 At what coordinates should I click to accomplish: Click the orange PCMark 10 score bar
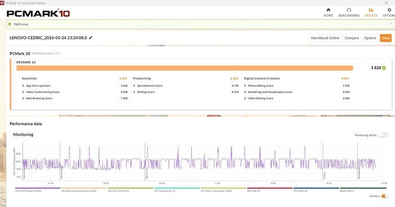tap(185, 68)
